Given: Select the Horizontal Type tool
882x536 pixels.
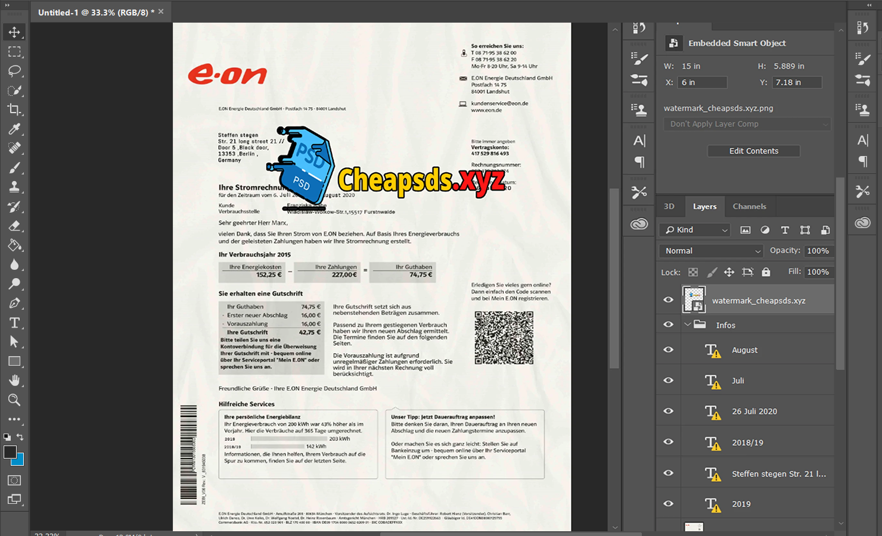Looking at the screenshot, I should click(14, 323).
